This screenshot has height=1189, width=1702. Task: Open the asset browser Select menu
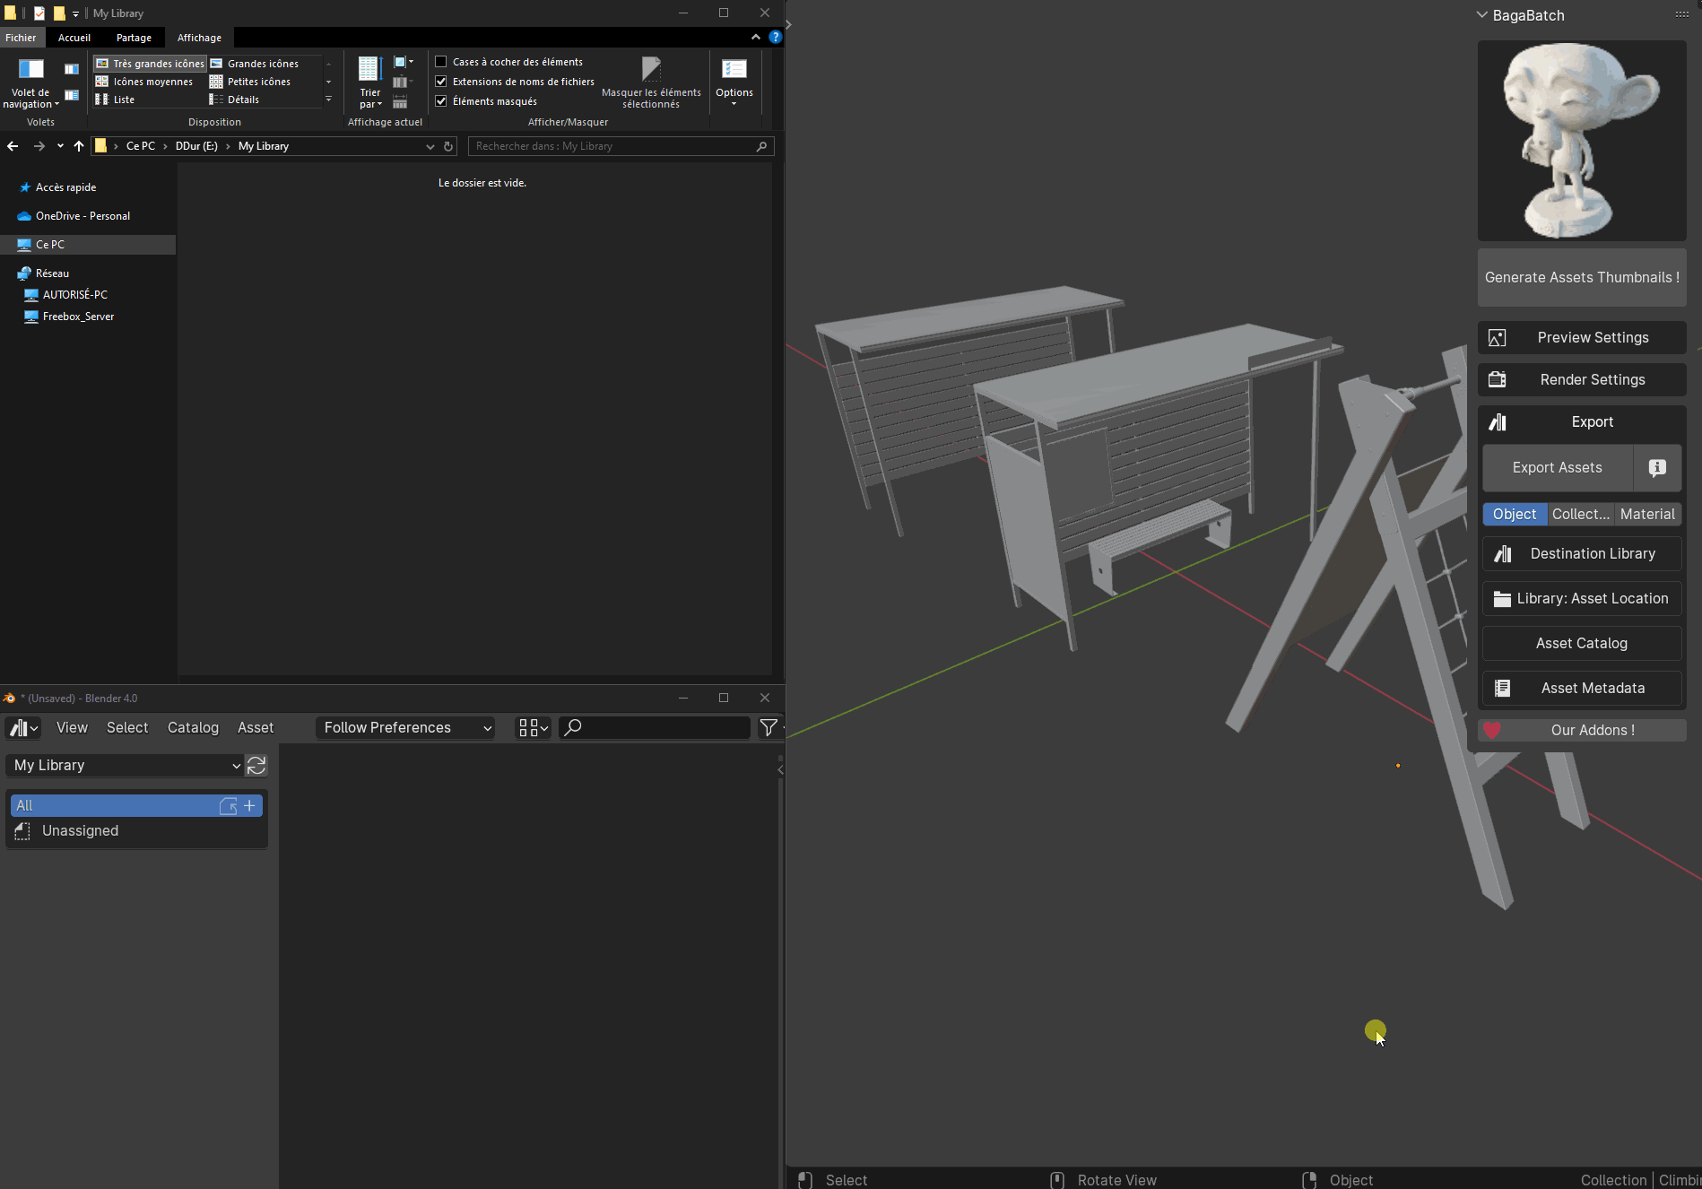127,728
